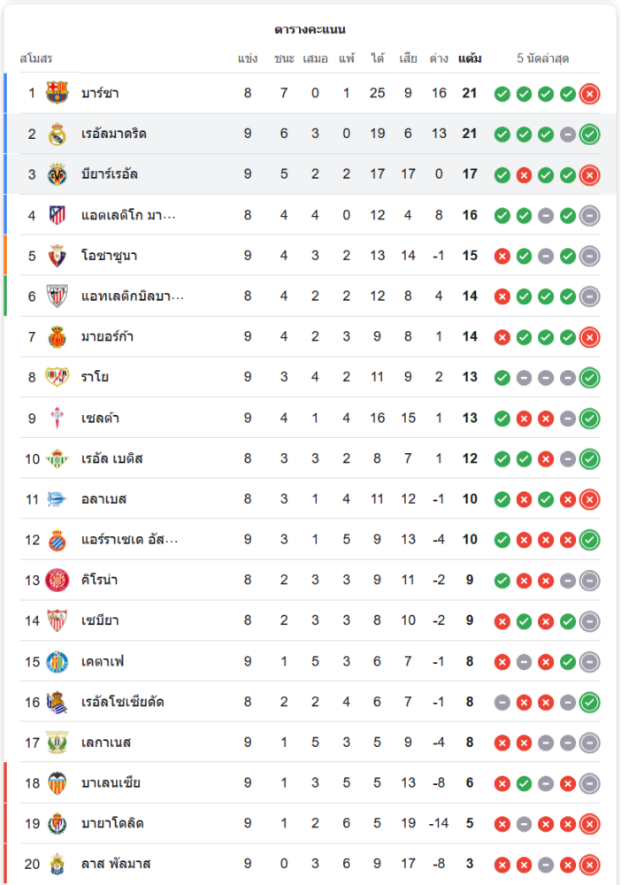Select the เรอัลโซเซียดัด team name

coord(123,703)
